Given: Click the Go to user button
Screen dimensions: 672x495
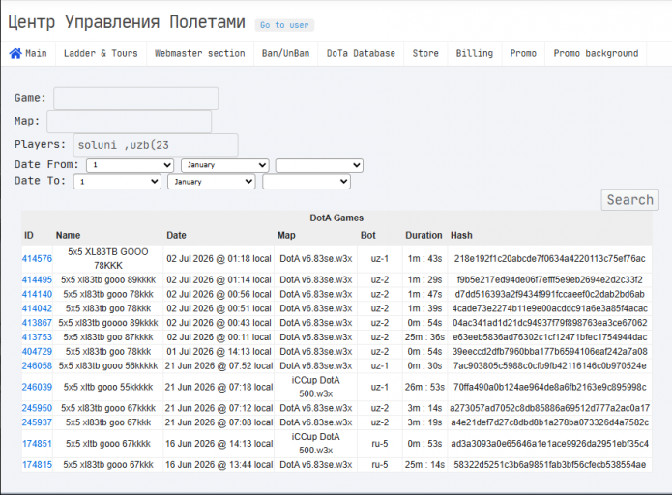Looking at the screenshot, I should (284, 25).
